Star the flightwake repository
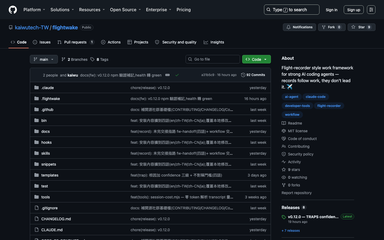This screenshot has width=384, height=240. 361,27
